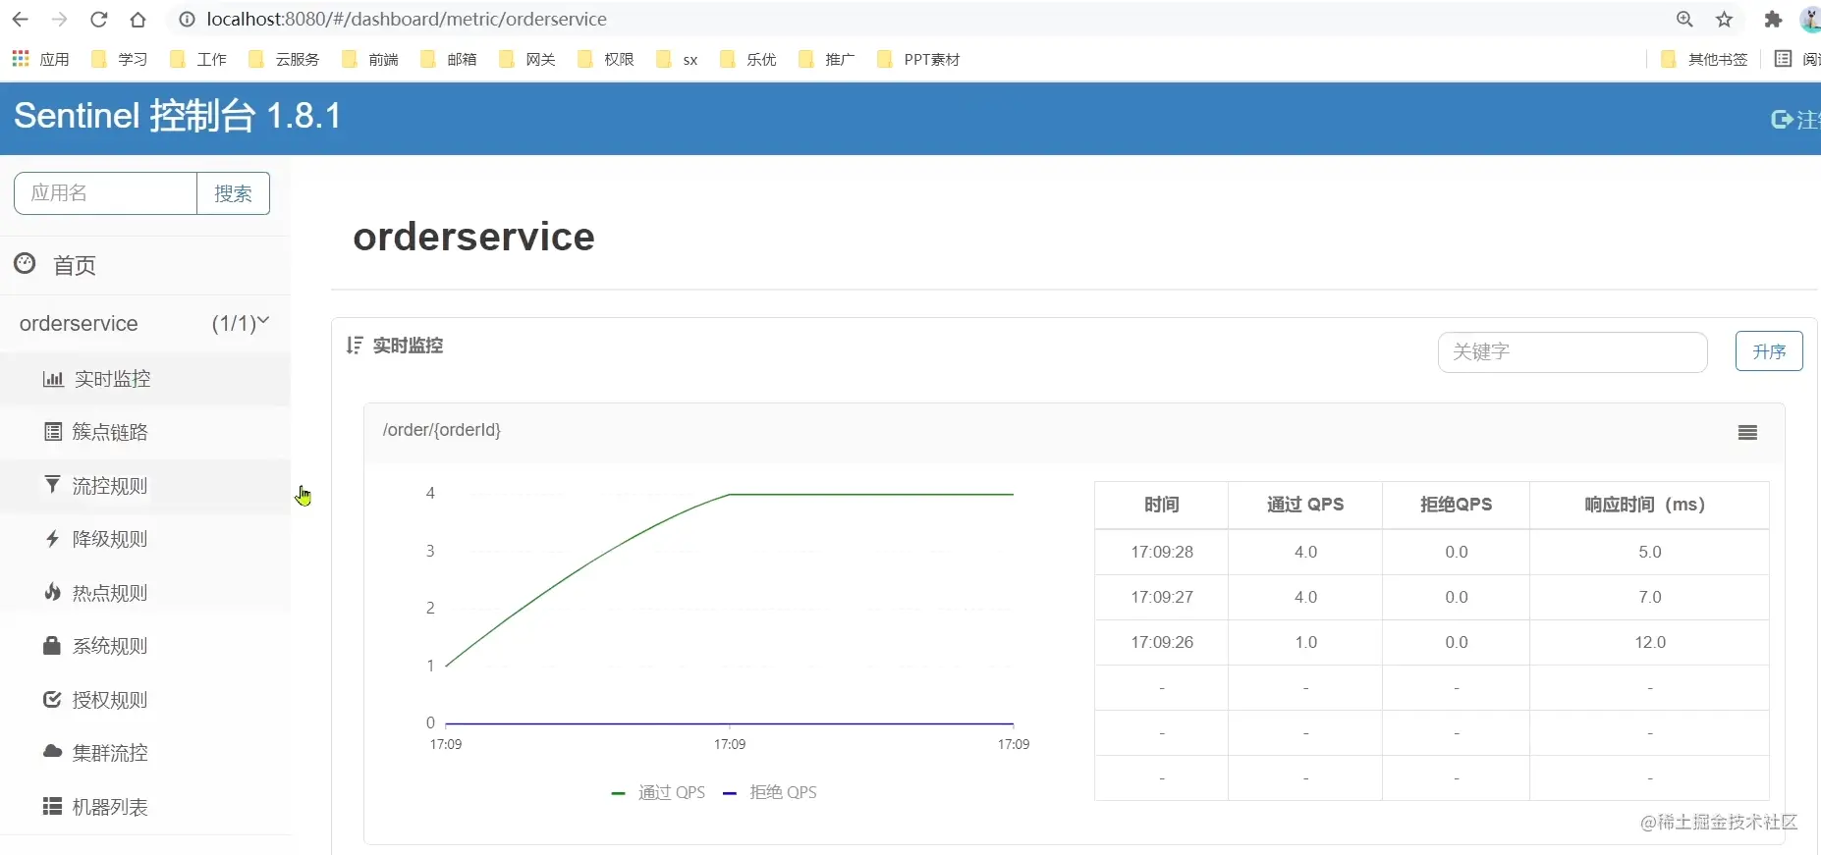Open the 学习 bookmarks folder
Image resolution: width=1821 pixels, height=855 pixels.
click(x=119, y=59)
